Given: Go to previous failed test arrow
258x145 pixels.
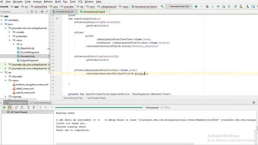Looking at the screenshot, I should tap(40, 108).
